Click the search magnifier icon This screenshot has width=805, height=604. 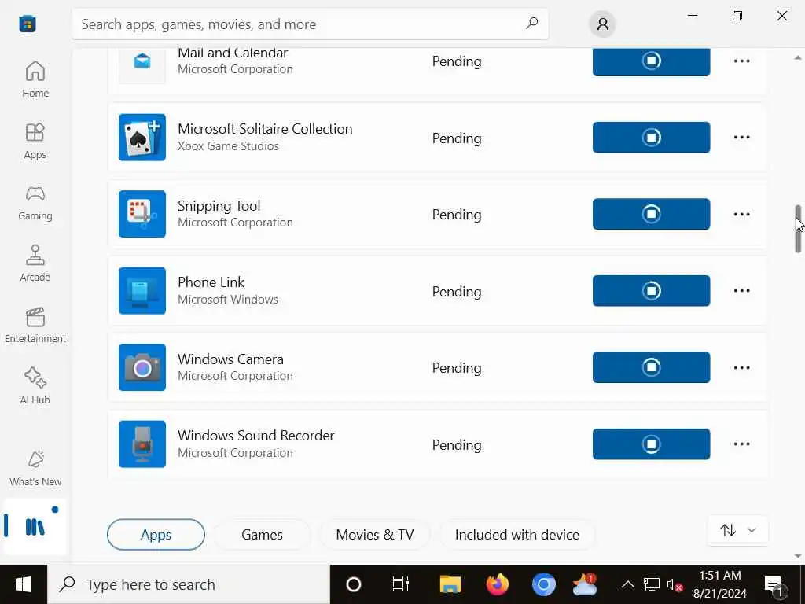(532, 23)
